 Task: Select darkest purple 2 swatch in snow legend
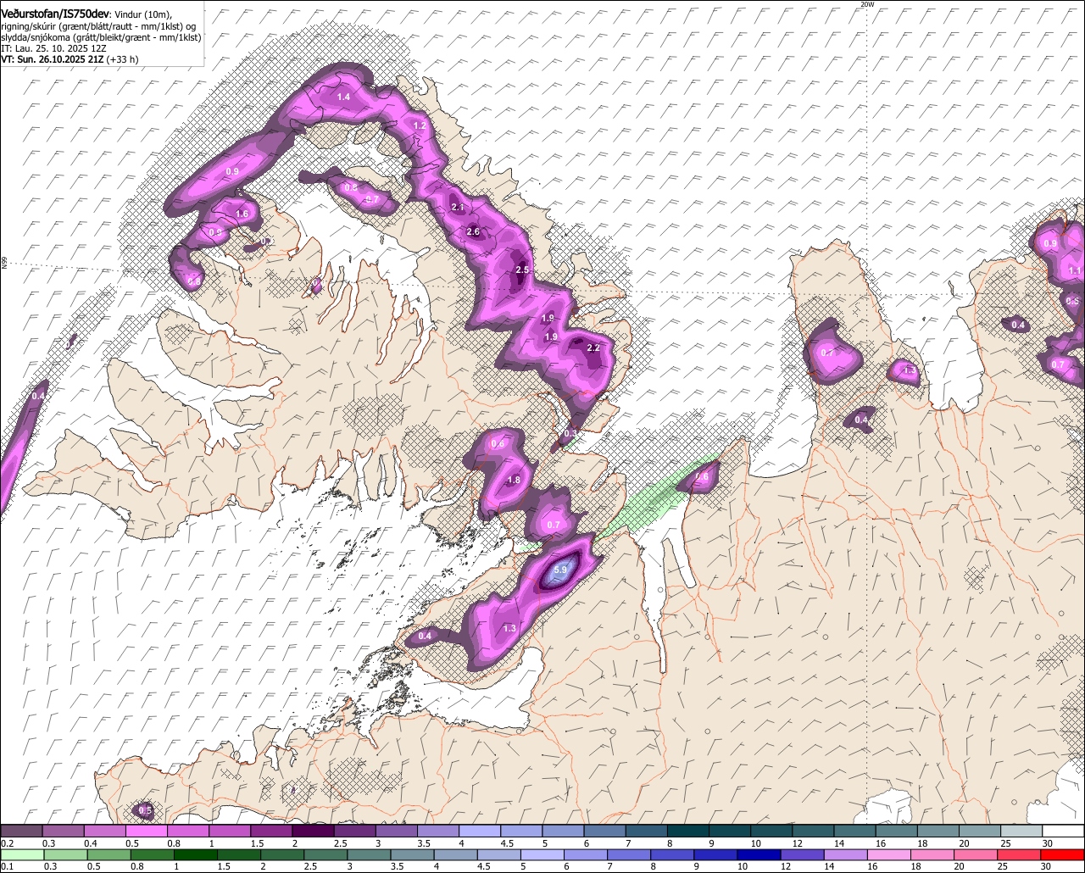[x=313, y=831]
